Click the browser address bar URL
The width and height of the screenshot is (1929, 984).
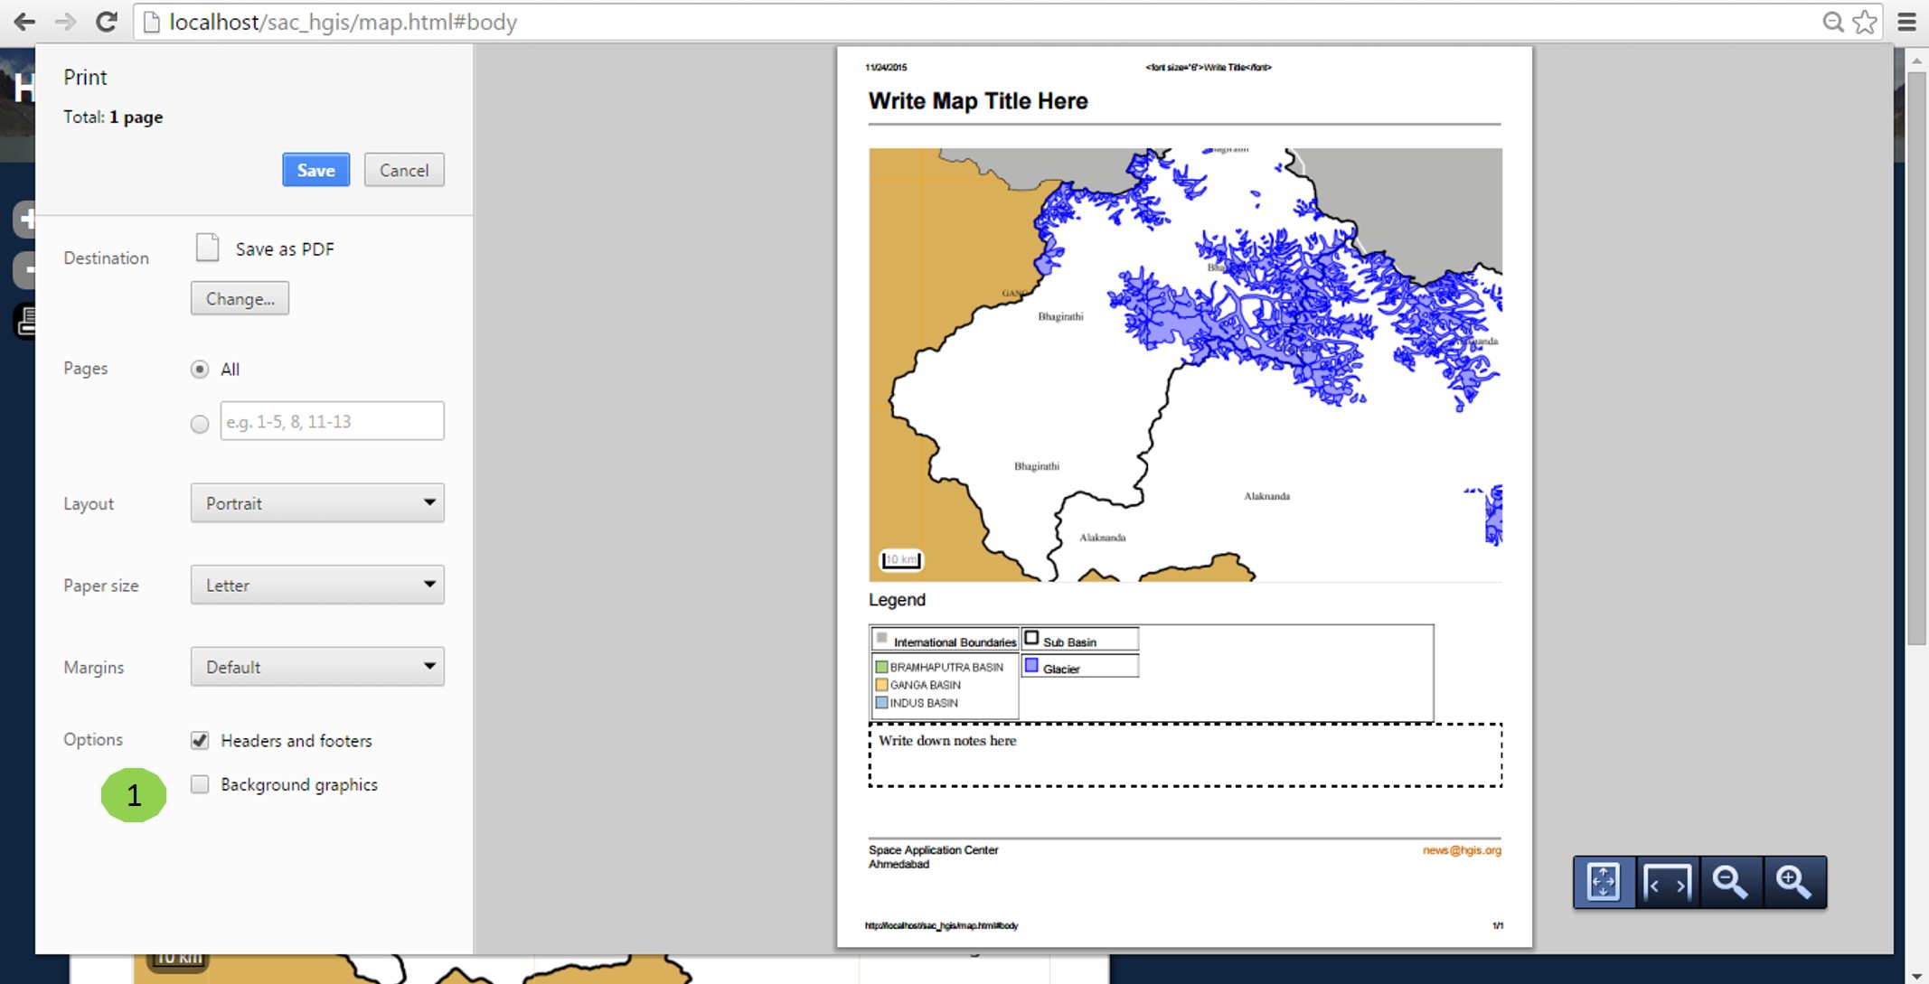(343, 22)
